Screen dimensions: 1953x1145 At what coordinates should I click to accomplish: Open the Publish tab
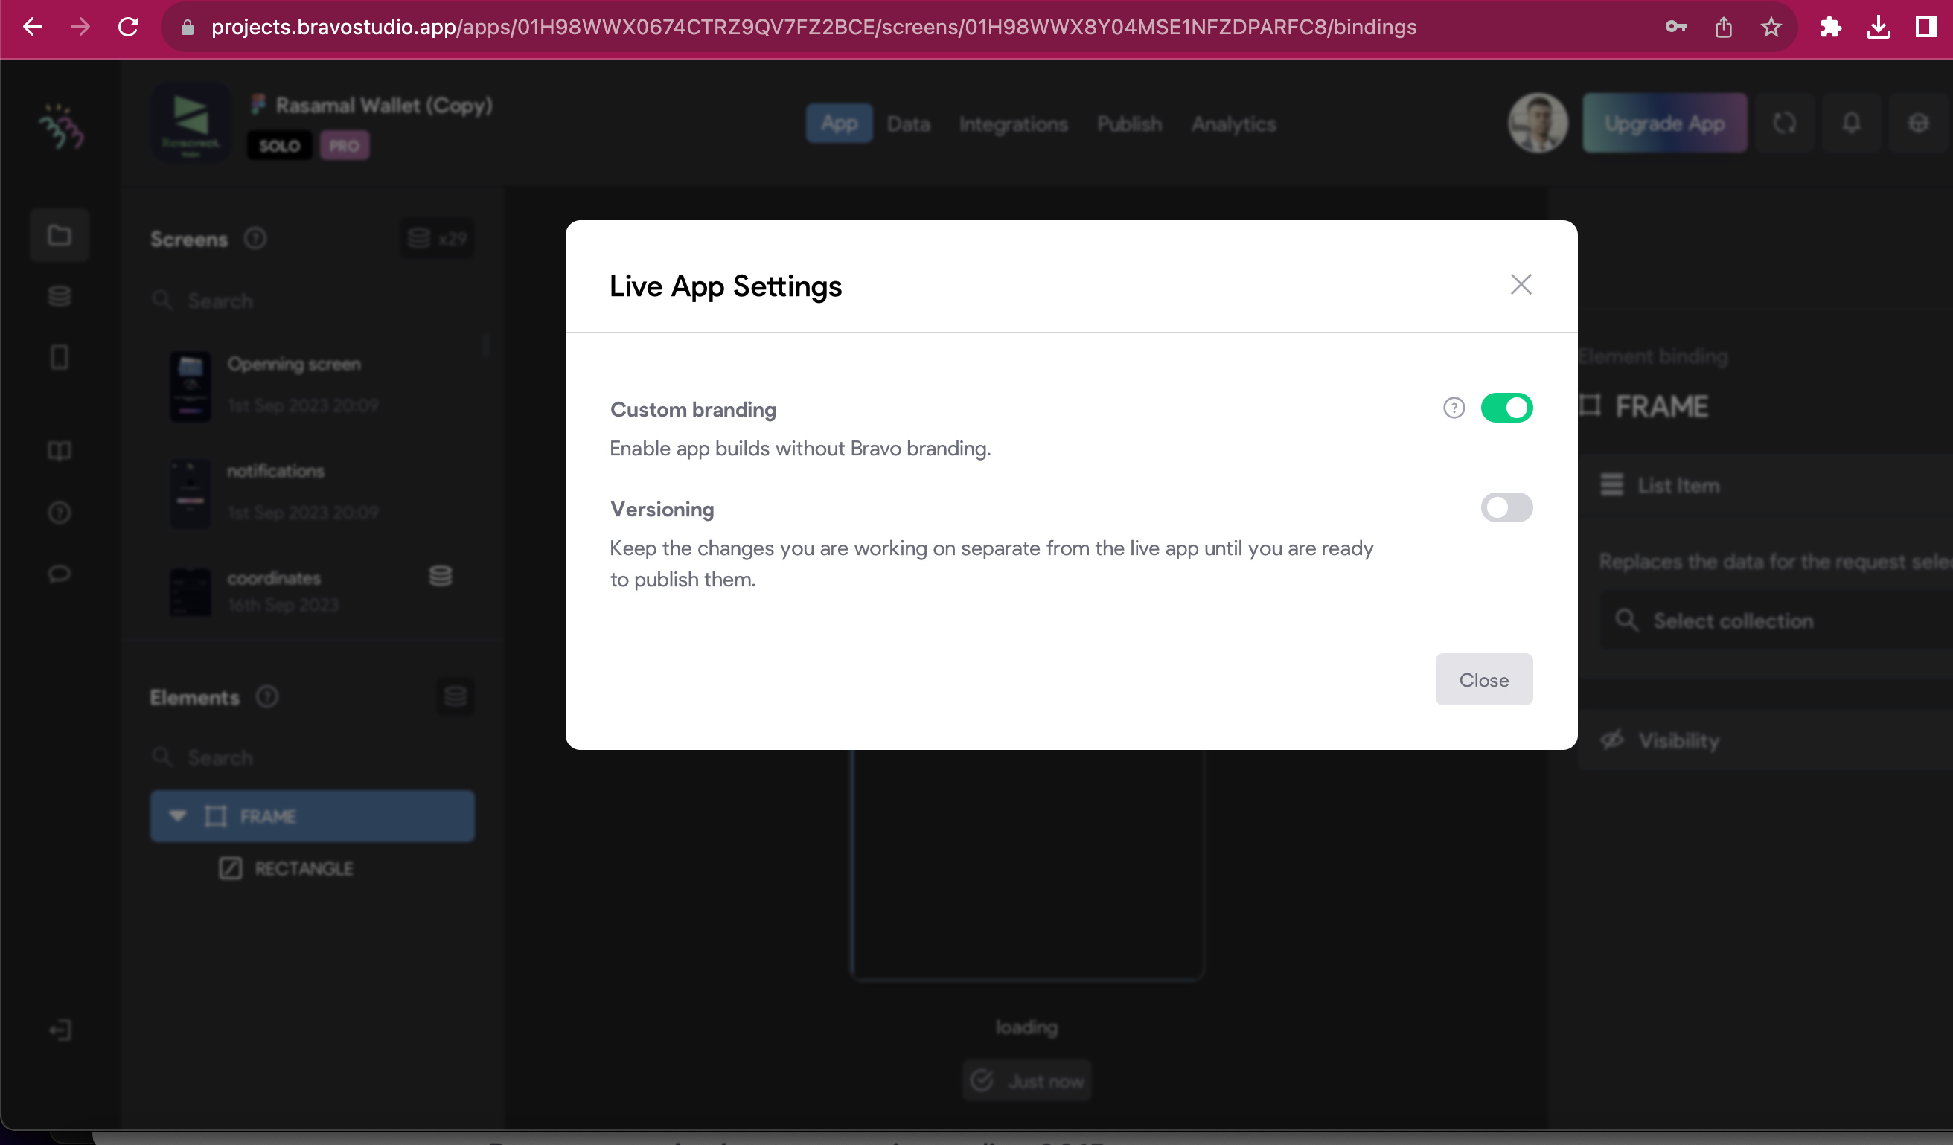1129,124
